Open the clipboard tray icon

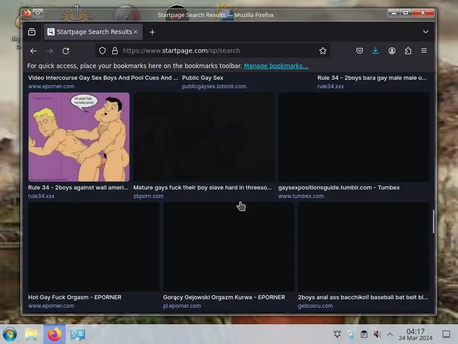[364, 334]
